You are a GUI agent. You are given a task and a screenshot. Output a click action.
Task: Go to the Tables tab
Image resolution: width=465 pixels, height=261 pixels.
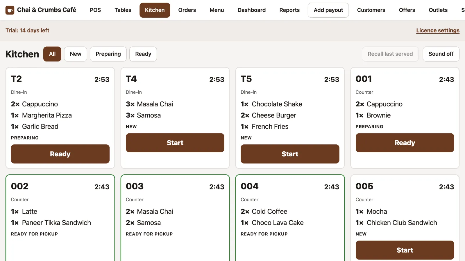click(123, 10)
